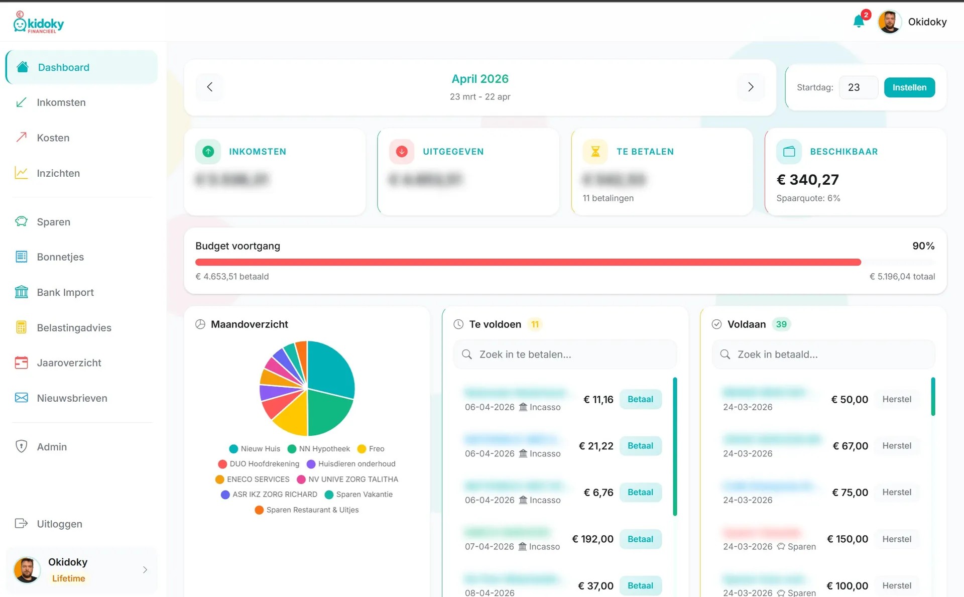Click the 'Zoek in te betalen' search field
The height and width of the screenshot is (597, 964).
(x=565, y=354)
